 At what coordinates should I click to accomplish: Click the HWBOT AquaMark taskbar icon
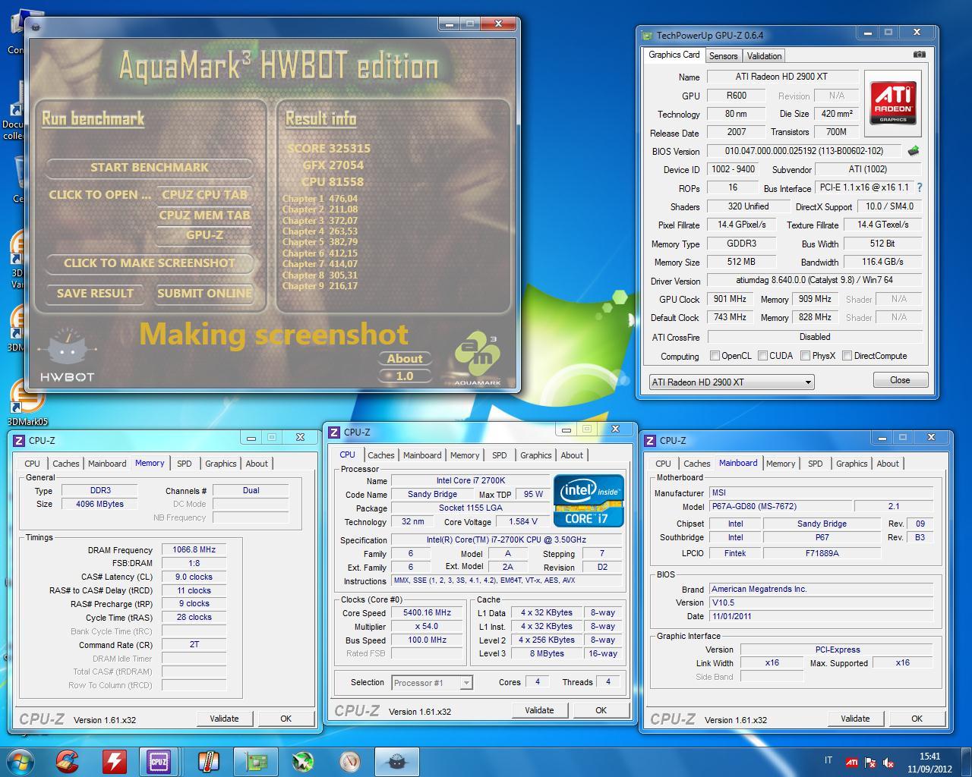point(397,760)
